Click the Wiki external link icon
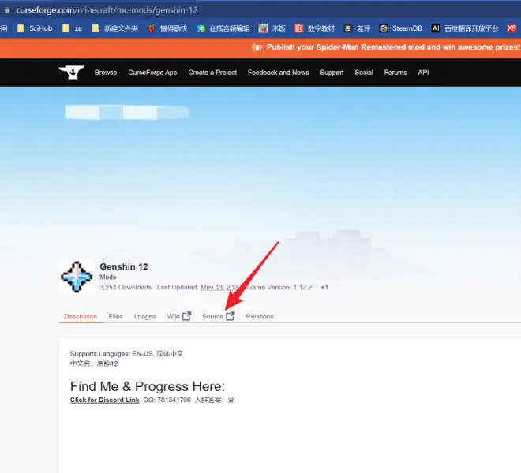The height and width of the screenshot is (473, 521). [x=187, y=316]
